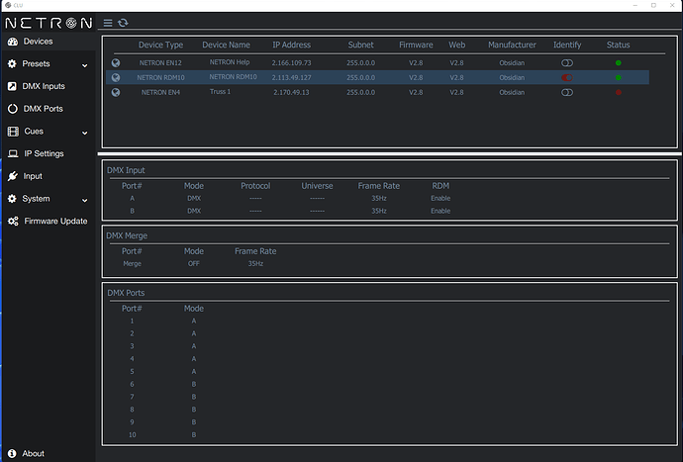Click the About info icon
The image size is (683, 462).
[x=12, y=453]
